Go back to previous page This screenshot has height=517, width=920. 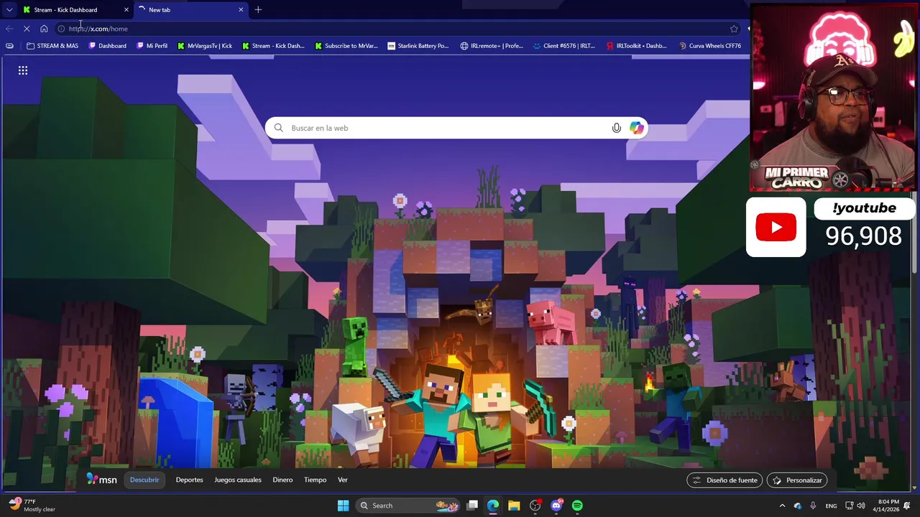point(9,29)
